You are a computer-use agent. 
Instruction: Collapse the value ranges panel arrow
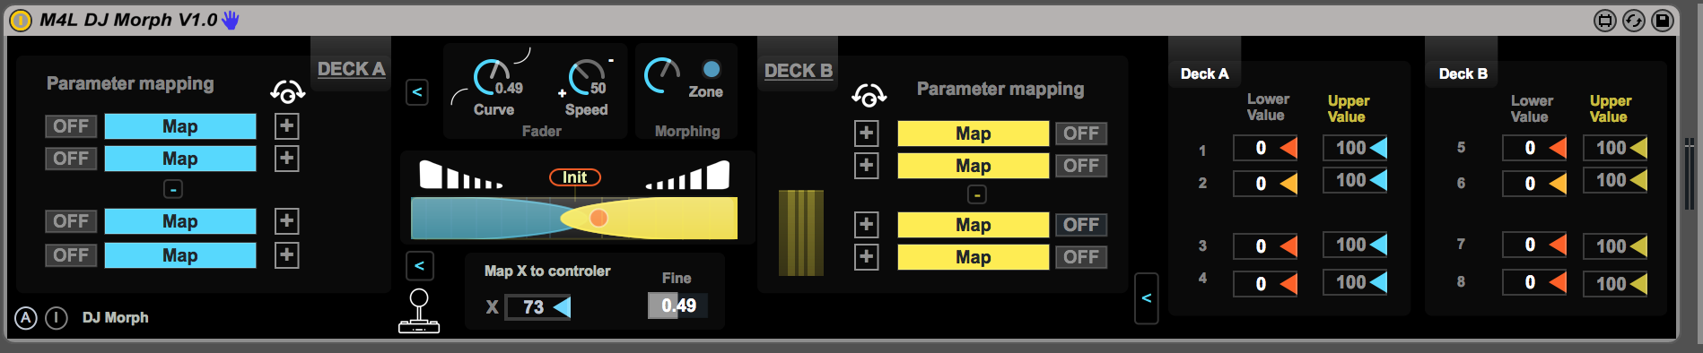pos(1147,298)
